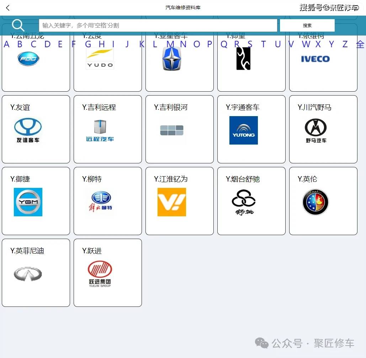Select the 英伦 round emblem logo
This screenshot has width=366, height=358.
(x=315, y=202)
